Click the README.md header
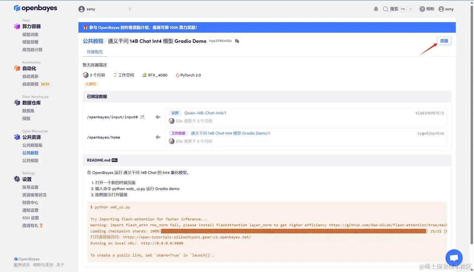This screenshot has height=272, width=474. pyautogui.click(x=267, y=160)
